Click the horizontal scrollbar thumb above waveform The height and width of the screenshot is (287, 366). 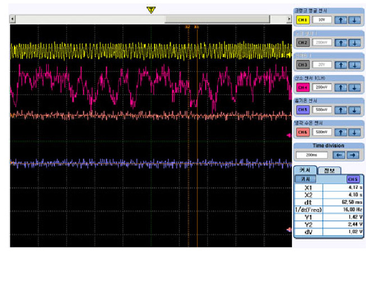pos(217,18)
